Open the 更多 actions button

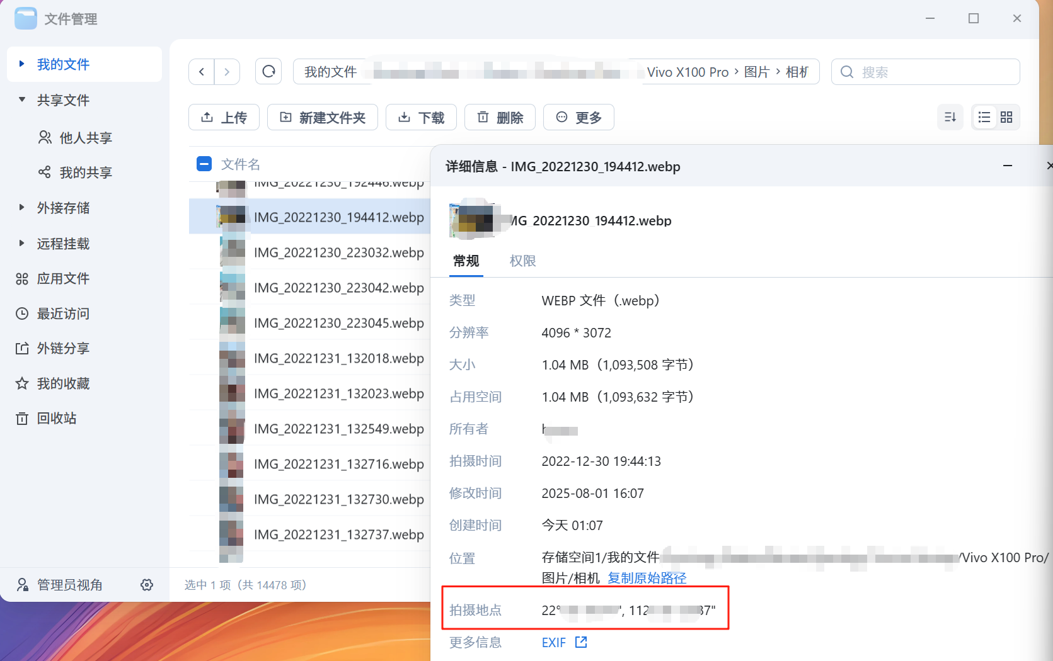pos(578,118)
